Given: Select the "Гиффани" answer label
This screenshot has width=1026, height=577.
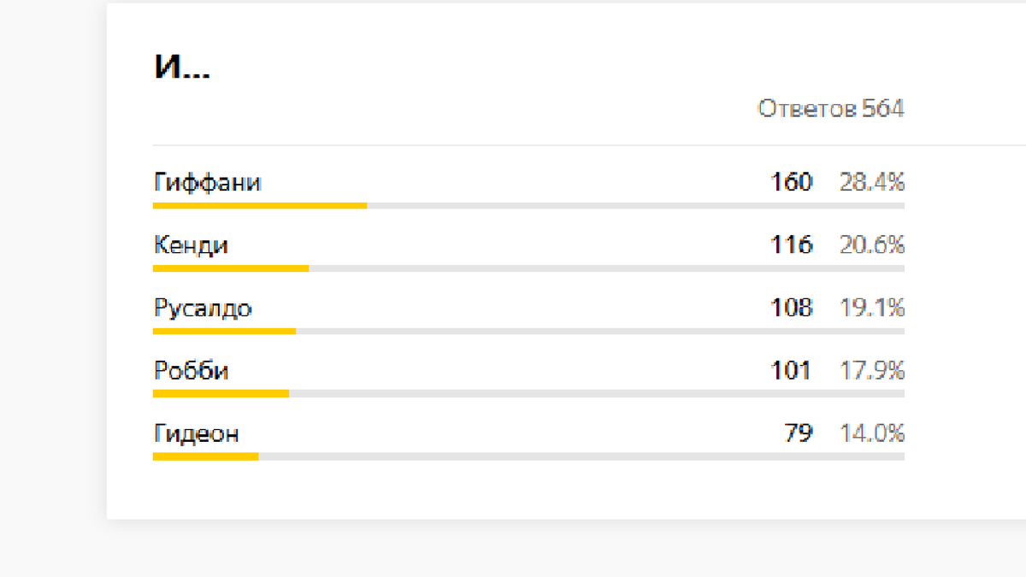Looking at the screenshot, I should point(207,183).
